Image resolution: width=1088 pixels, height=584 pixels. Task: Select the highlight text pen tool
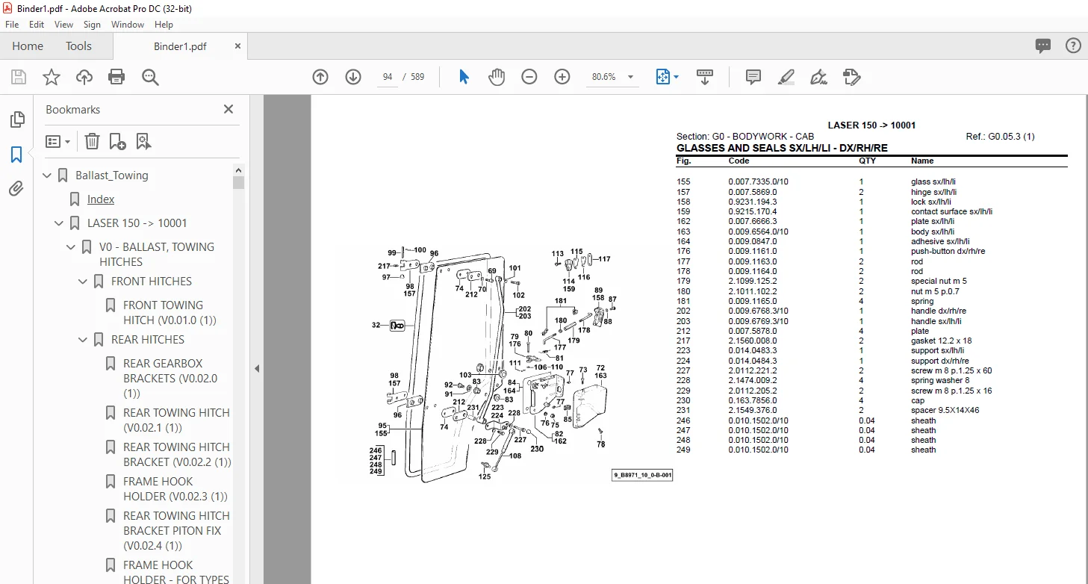coord(786,77)
